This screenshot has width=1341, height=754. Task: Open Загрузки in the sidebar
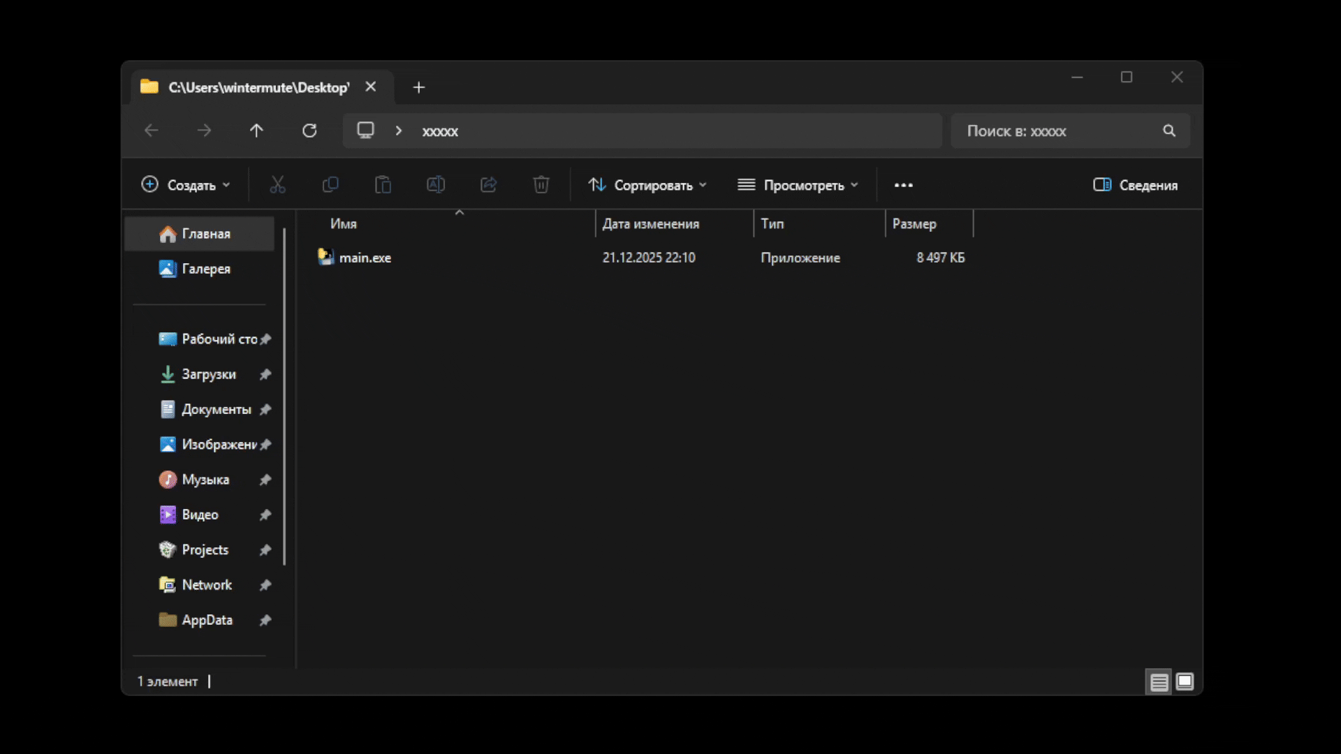point(208,374)
